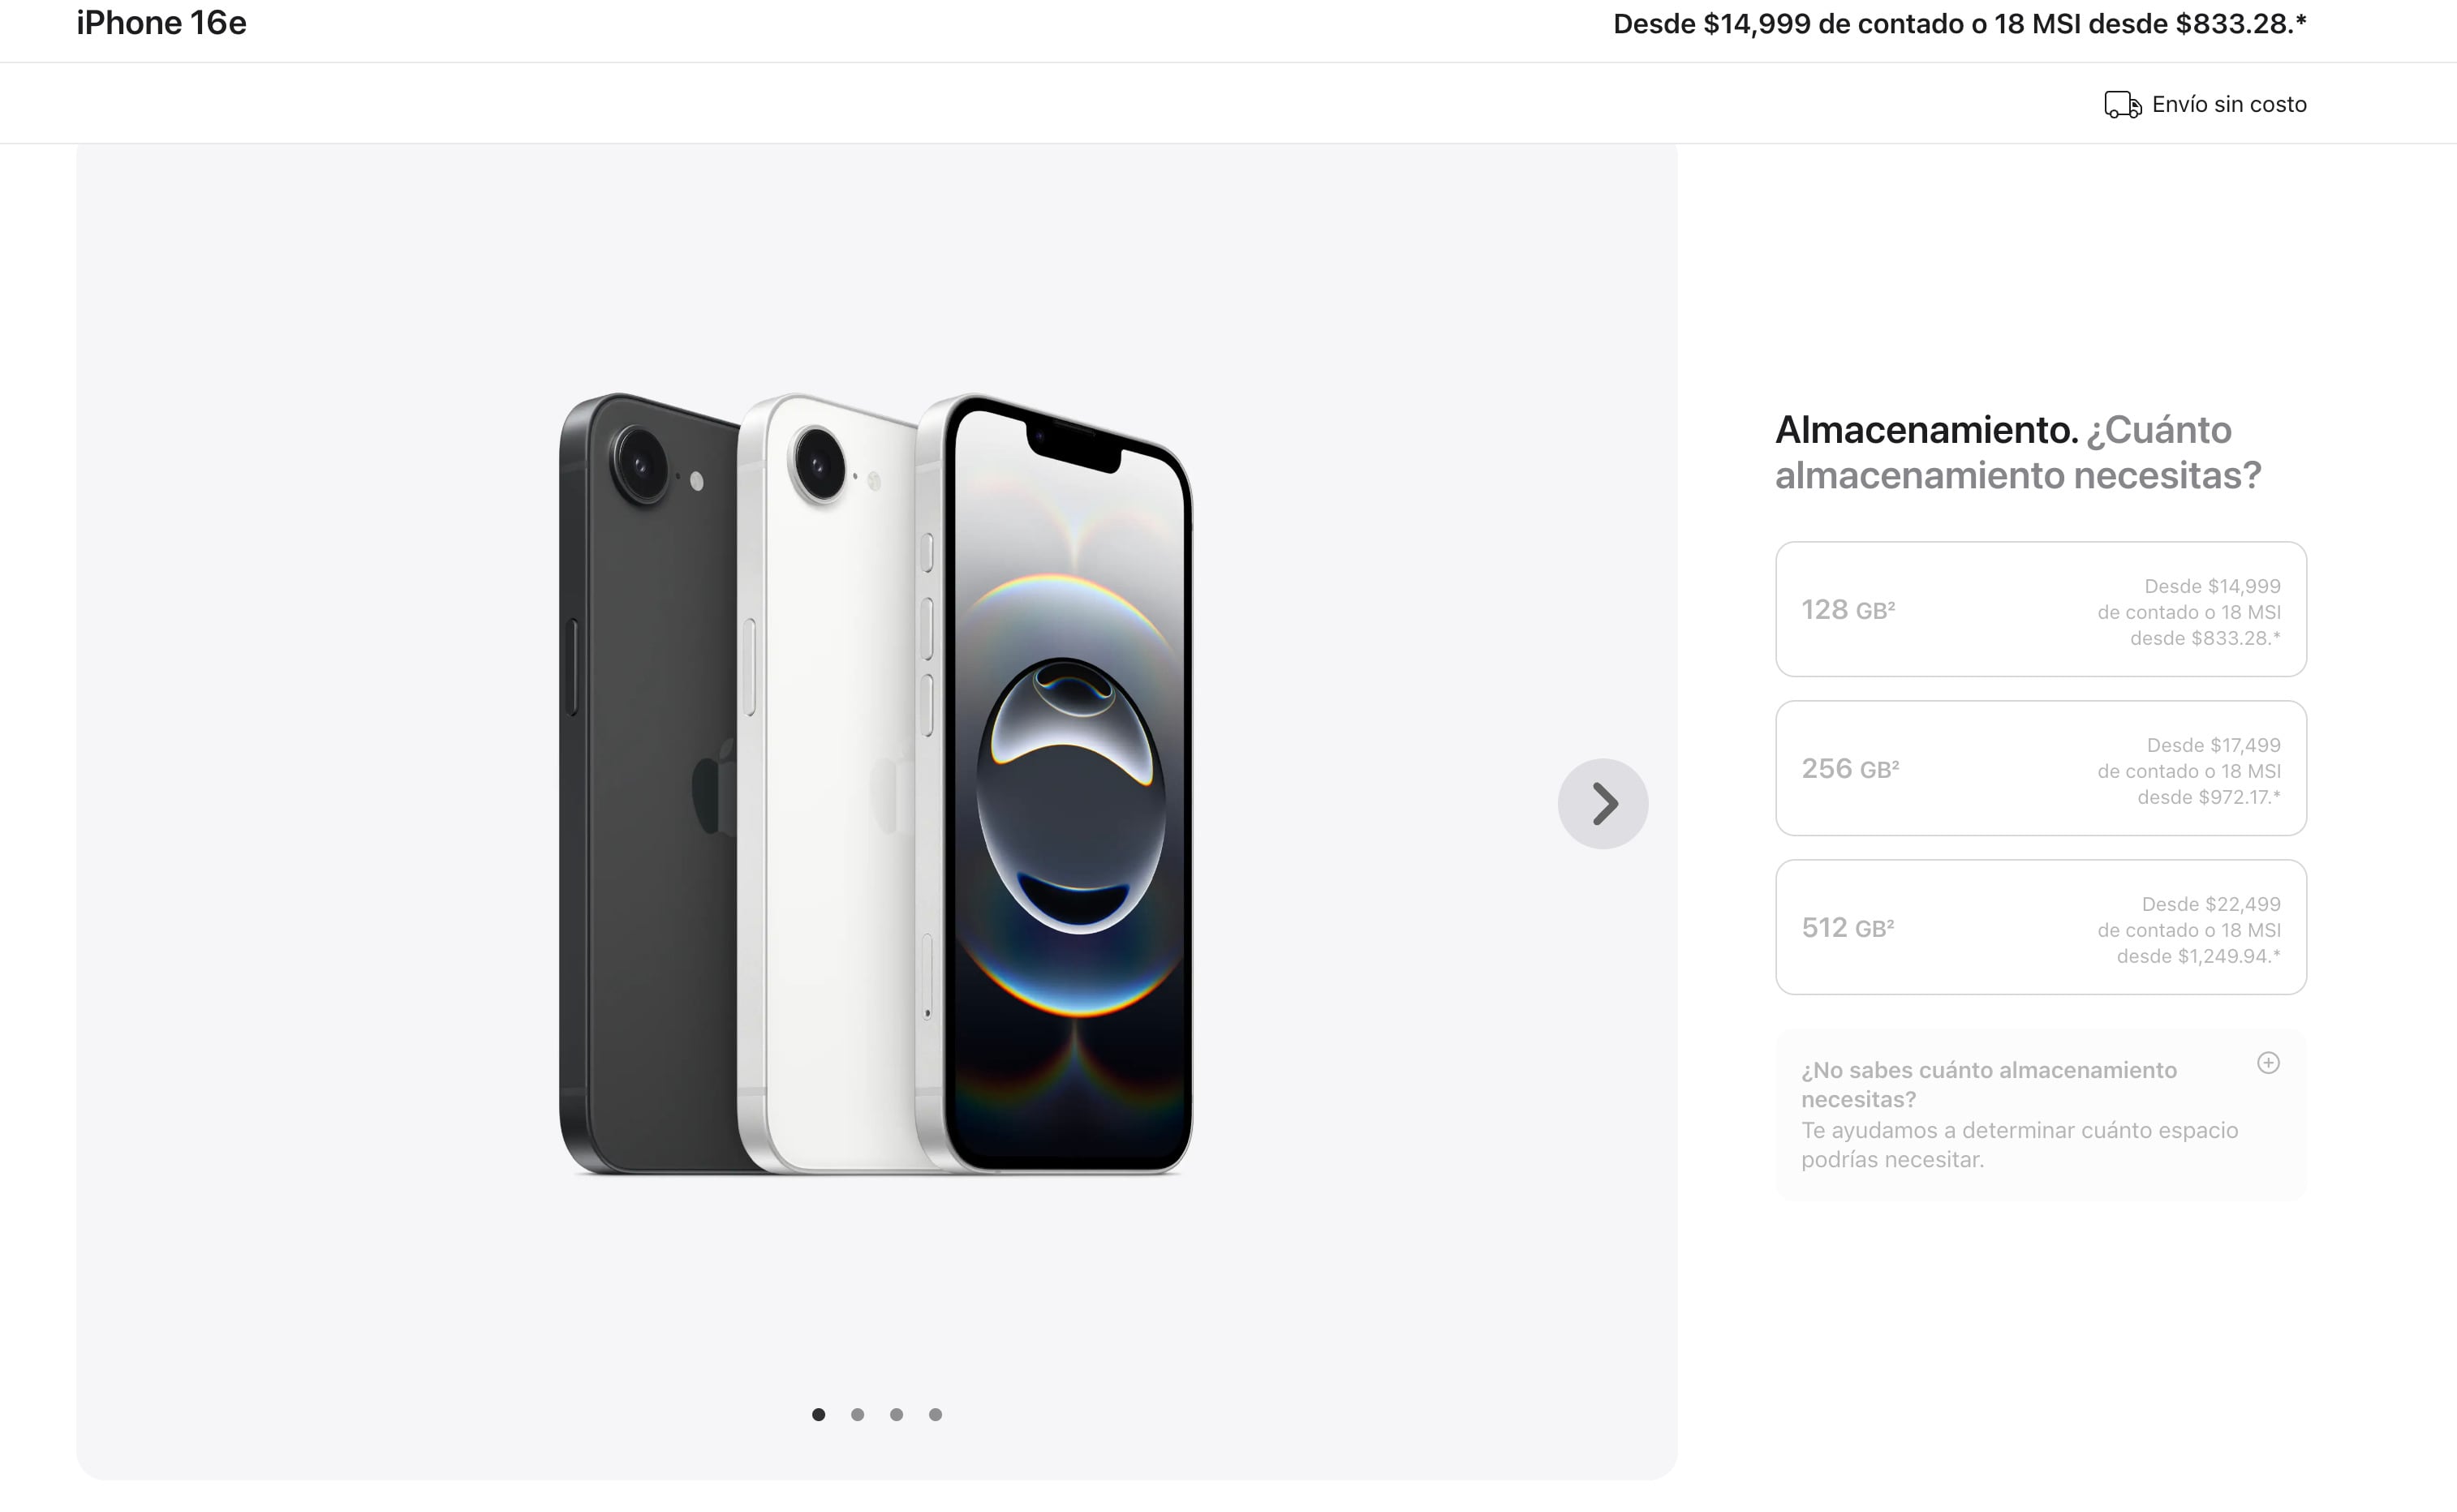Image resolution: width=2457 pixels, height=1512 pixels.
Task: Select the third gallery dot
Action: tap(896, 1414)
